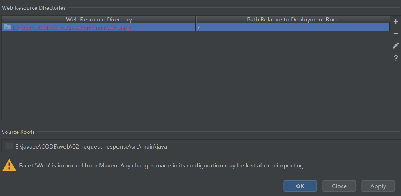This screenshot has width=401, height=196.
Task: Click the Maven facet warning message text
Action: click(x=162, y=166)
